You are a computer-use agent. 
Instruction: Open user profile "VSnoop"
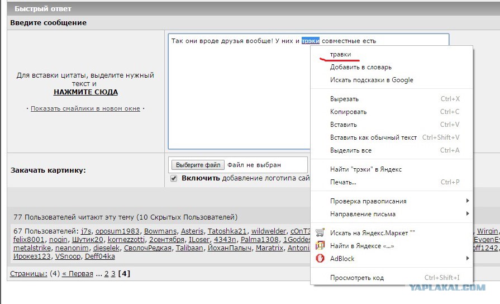pos(68,256)
